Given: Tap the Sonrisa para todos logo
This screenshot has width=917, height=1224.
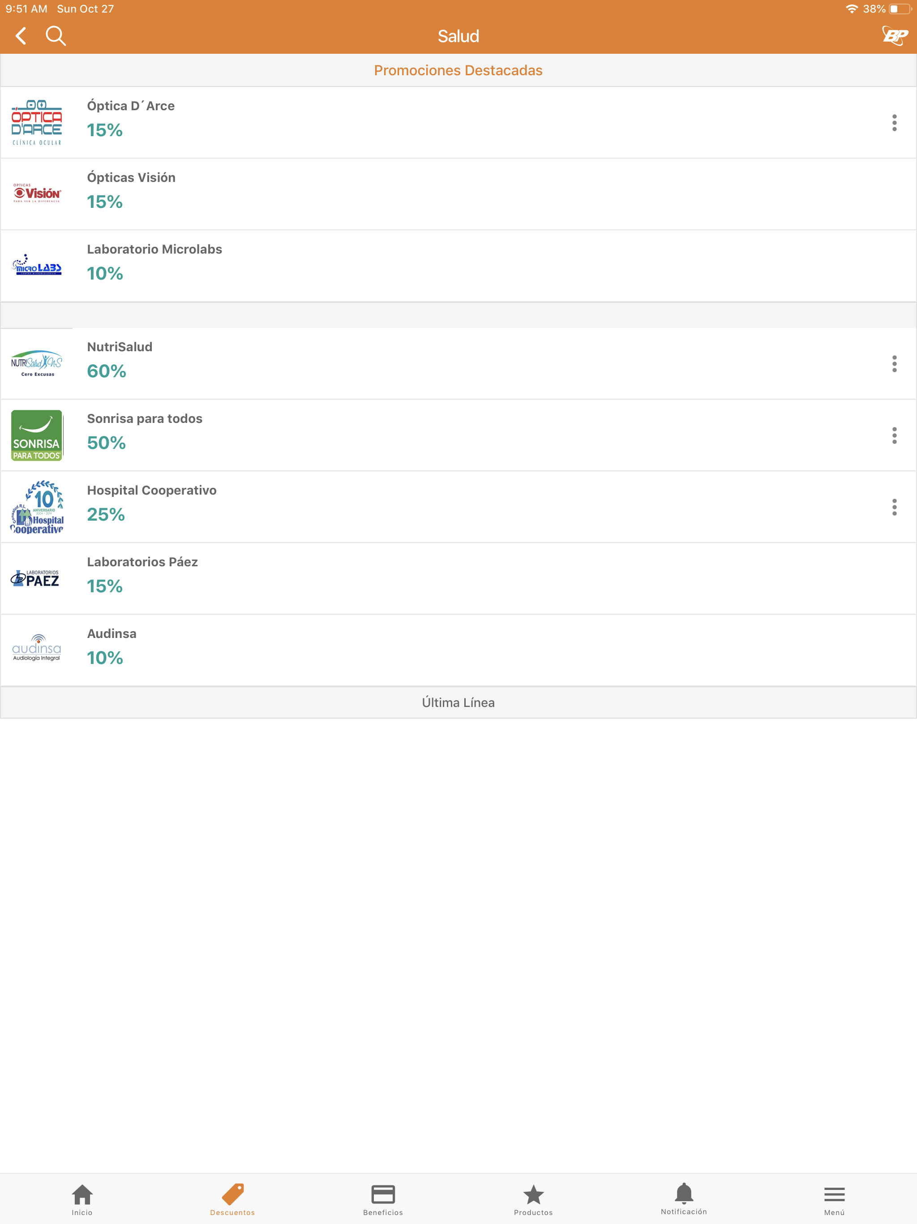Looking at the screenshot, I should 37,435.
